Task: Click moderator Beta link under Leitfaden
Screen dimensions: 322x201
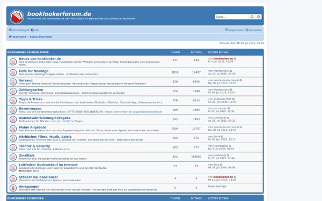Action: [x=36, y=171]
